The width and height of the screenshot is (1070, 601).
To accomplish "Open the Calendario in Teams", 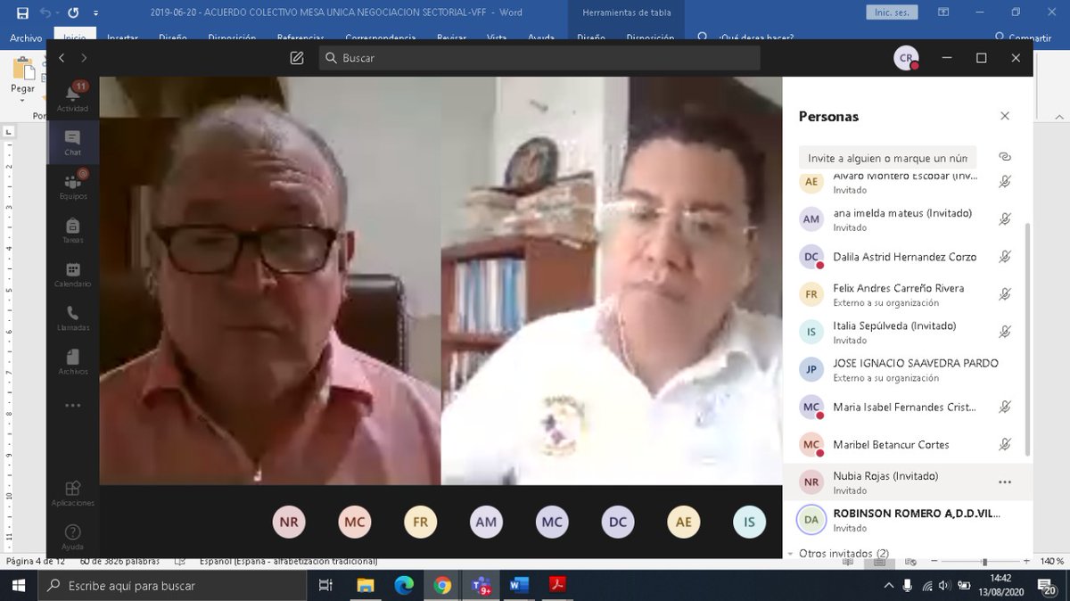I will pos(71,272).
